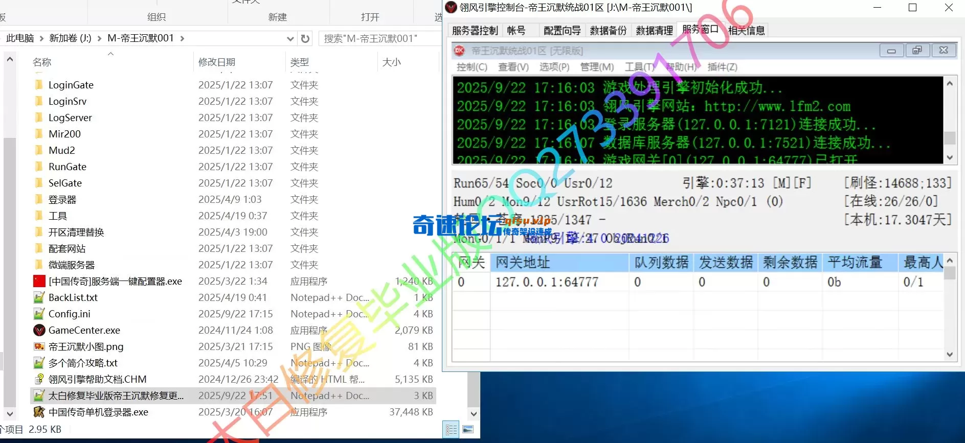This screenshot has height=443, width=965.
Task: Click the server log scroll down arrow
Action: click(950, 157)
